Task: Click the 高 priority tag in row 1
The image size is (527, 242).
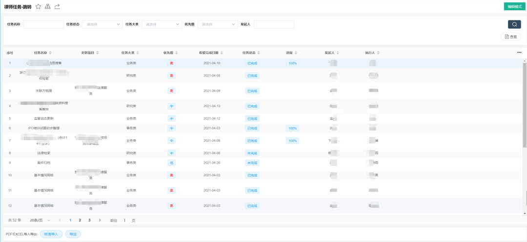Action: coord(171,63)
